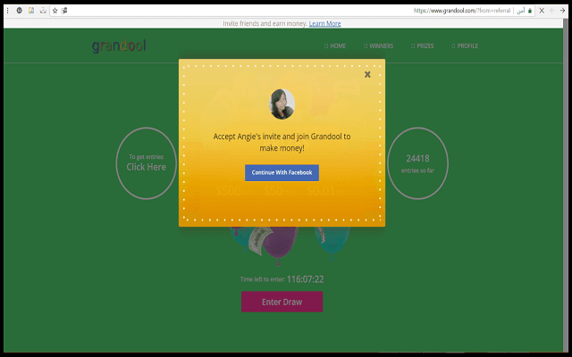Screen dimensions: 572x357
Task: Click the '24418 entries so far' circle
Action: [x=417, y=162]
